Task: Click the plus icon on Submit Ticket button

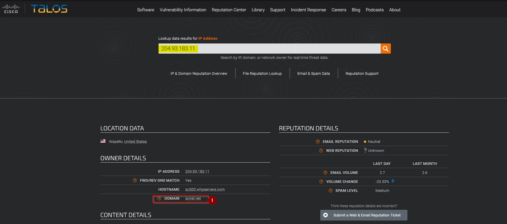Action: point(326,215)
